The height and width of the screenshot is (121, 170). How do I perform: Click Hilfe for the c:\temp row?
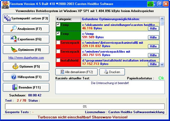[153, 37]
